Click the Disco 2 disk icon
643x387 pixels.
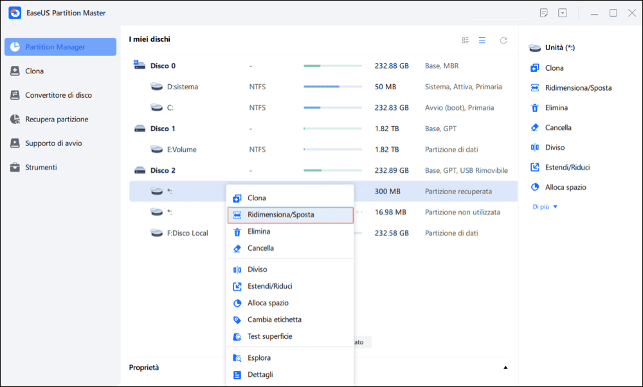tap(140, 170)
